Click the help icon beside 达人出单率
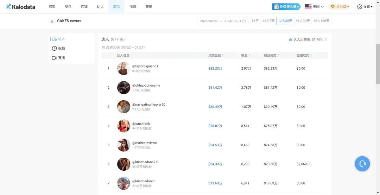 coord(325,40)
